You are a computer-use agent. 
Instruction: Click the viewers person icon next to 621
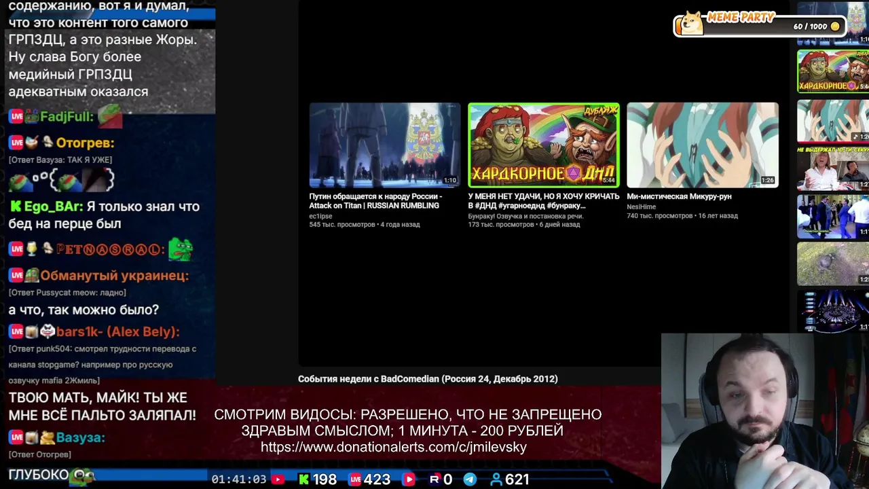point(496,479)
